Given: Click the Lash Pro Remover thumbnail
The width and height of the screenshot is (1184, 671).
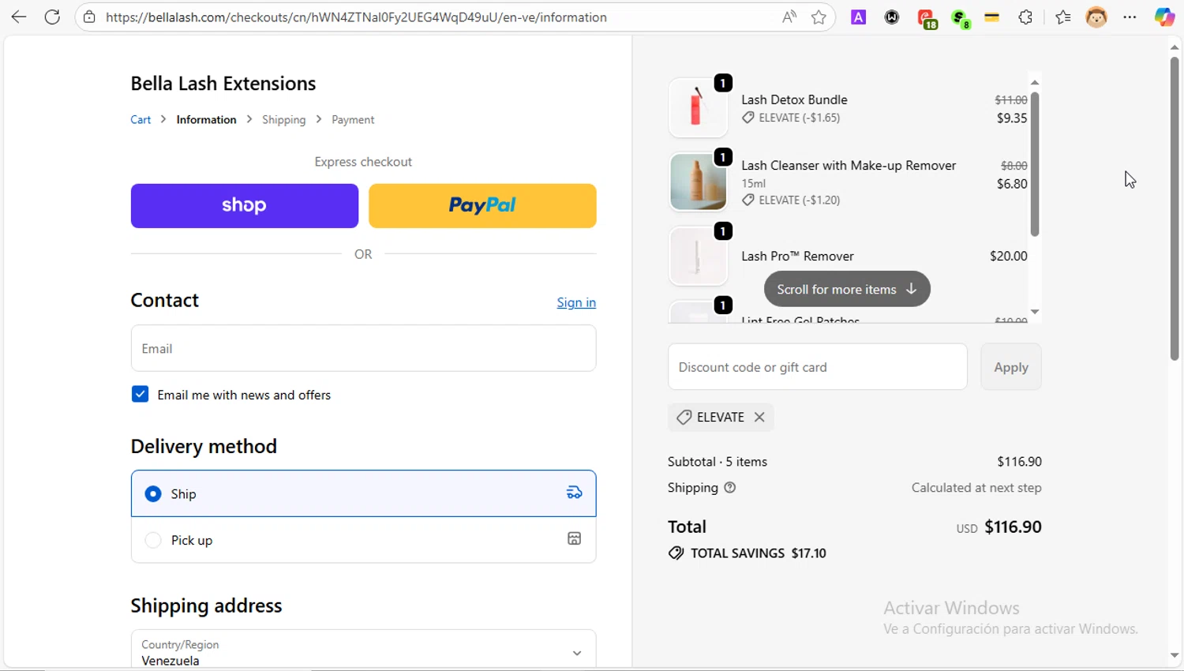Looking at the screenshot, I should tap(698, 256).
